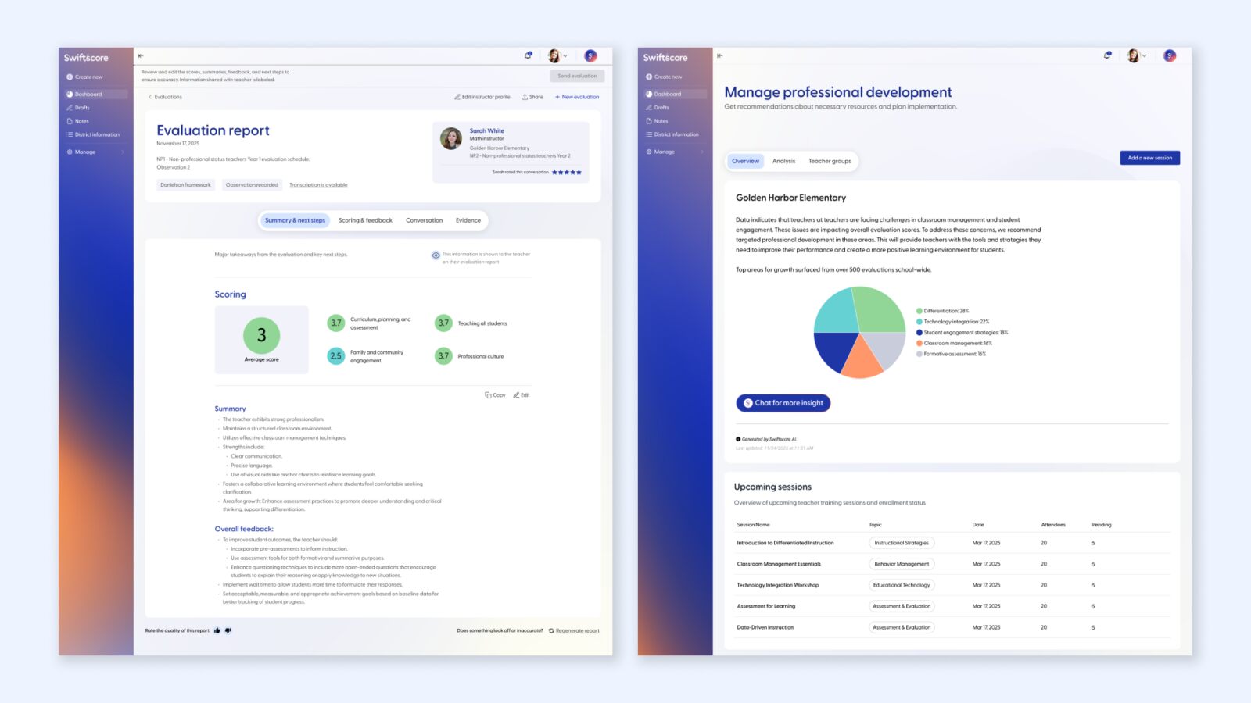Toggle the Danielson framework tag

(x=186, y=185)
